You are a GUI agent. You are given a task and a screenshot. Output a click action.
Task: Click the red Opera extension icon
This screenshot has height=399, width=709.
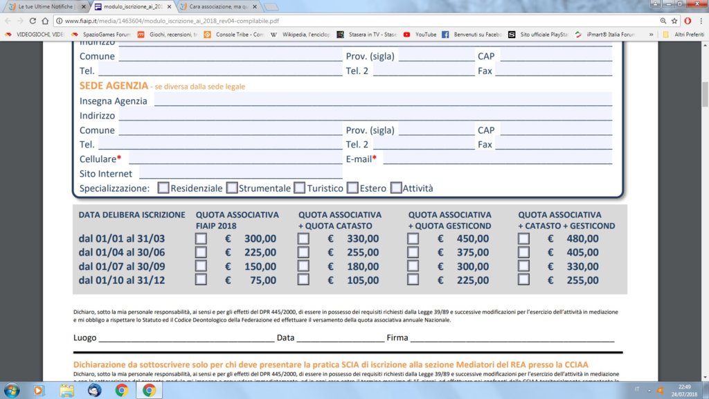coord(688,21)
